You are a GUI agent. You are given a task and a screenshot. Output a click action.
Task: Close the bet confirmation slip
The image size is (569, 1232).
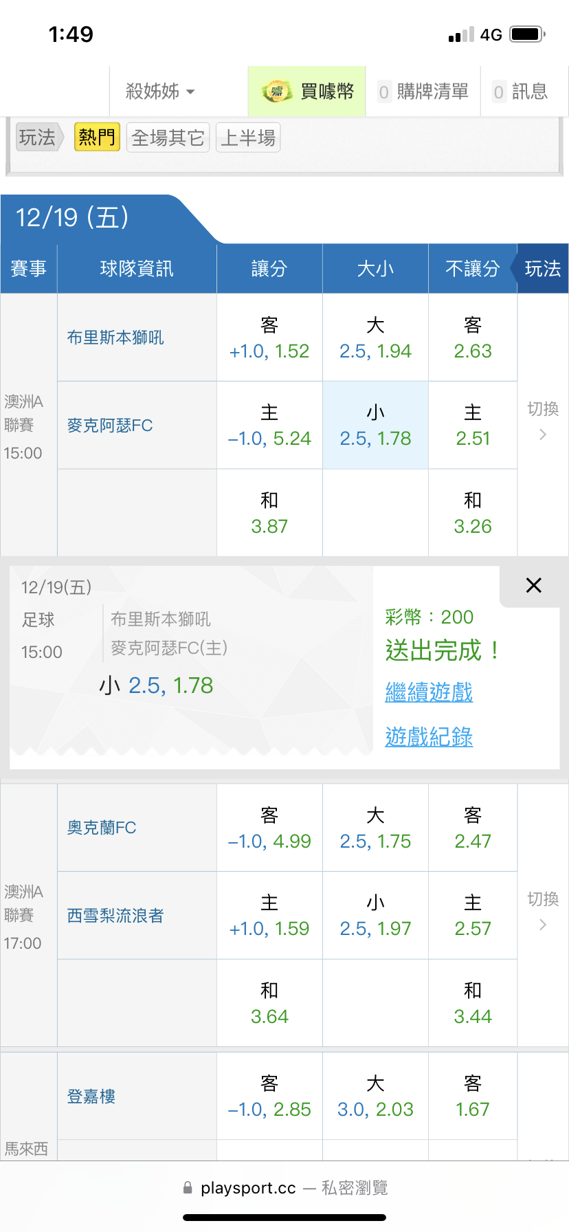pos(533,585)
